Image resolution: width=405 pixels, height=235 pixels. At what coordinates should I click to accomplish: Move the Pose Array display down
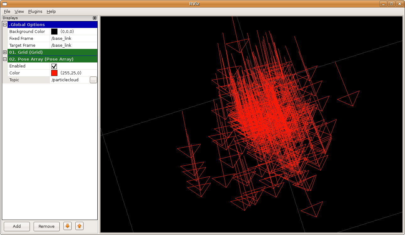point(67,226)
